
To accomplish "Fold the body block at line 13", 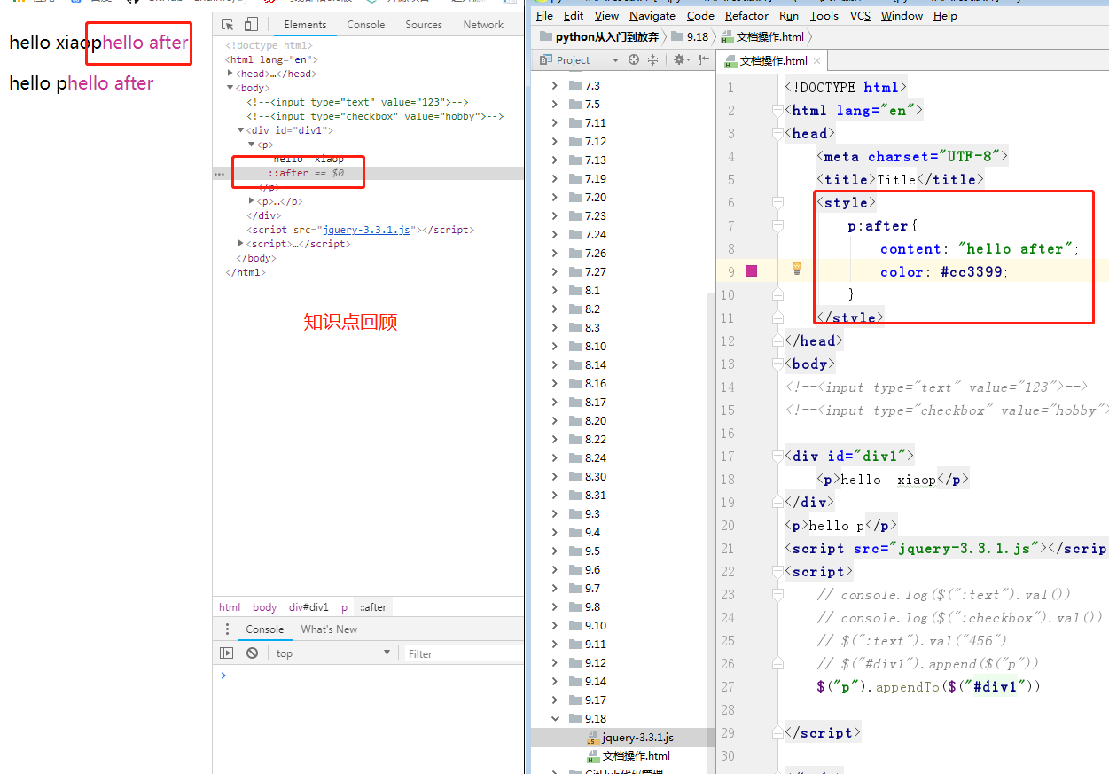I will [777, 364].
